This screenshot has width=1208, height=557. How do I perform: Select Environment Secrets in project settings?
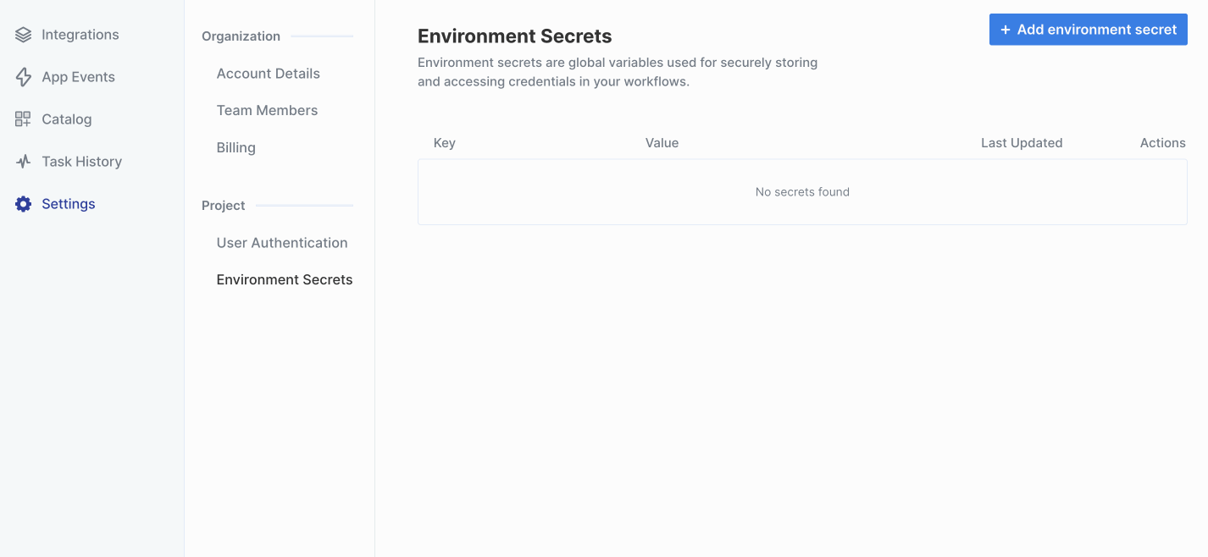(284, 279)
